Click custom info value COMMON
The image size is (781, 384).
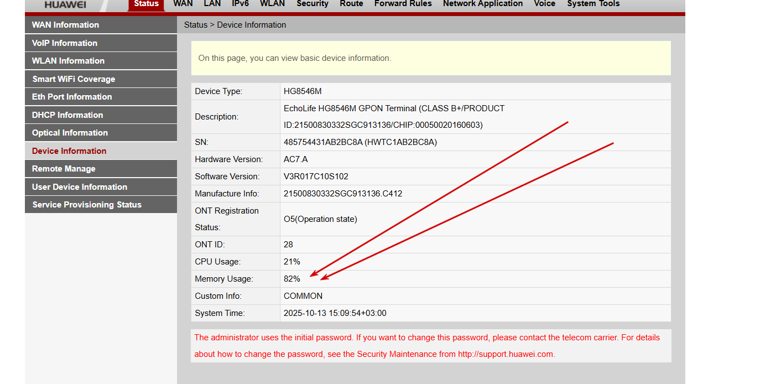[303, 296]
